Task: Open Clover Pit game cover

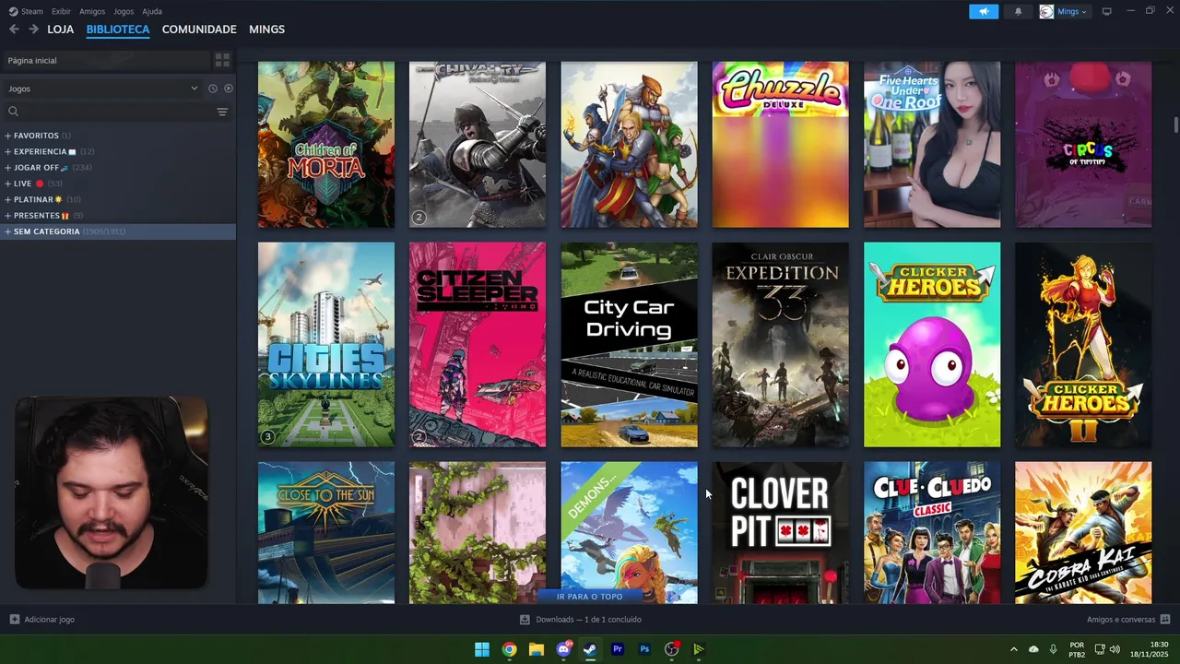Action: click(781, 533)
